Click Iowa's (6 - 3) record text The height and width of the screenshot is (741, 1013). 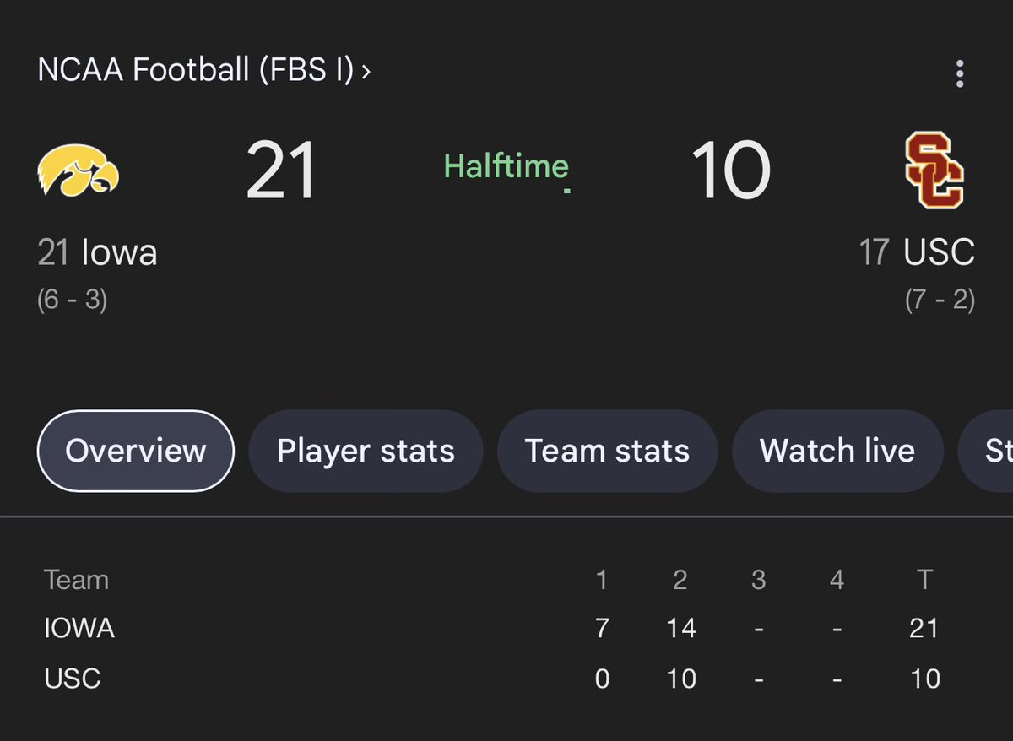[x=72, y=300]
